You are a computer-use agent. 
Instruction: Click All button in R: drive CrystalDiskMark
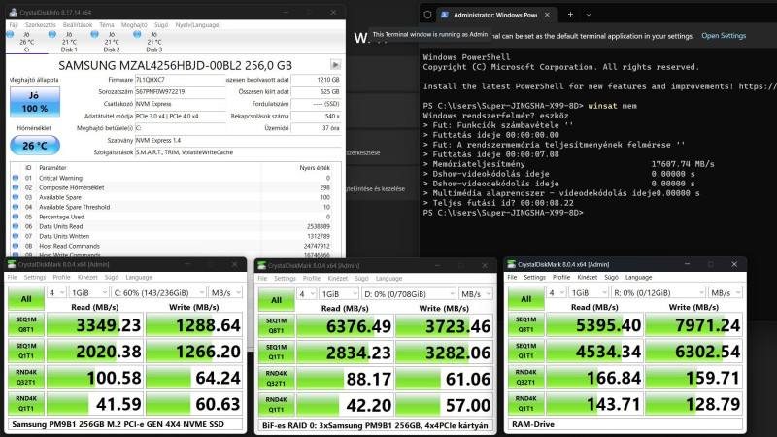[526, 299]
